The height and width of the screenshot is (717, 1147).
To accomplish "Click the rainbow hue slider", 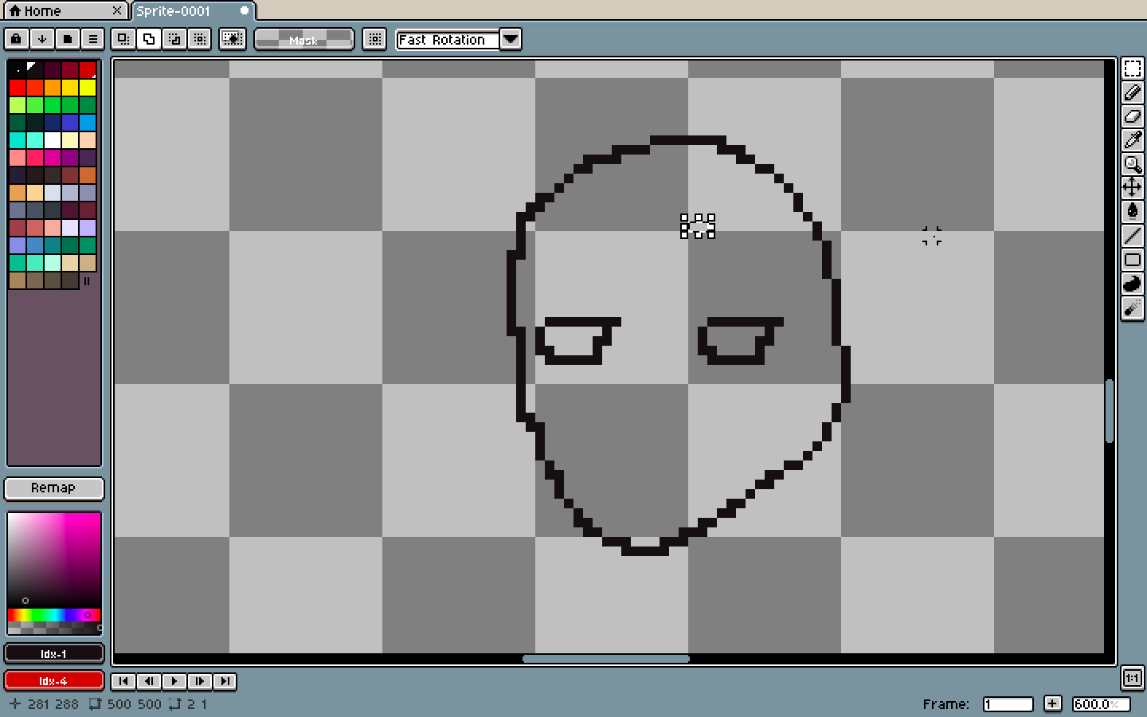I will (x=54, y=615).
